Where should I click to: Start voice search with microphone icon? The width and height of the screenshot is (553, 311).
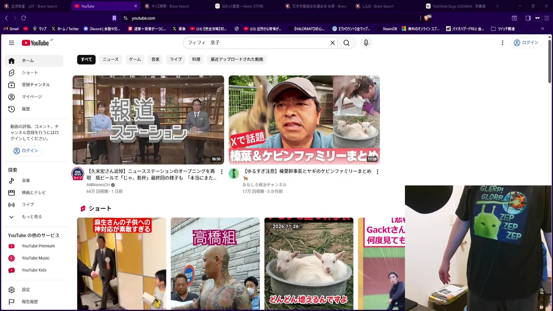click(x=366, y=43)
